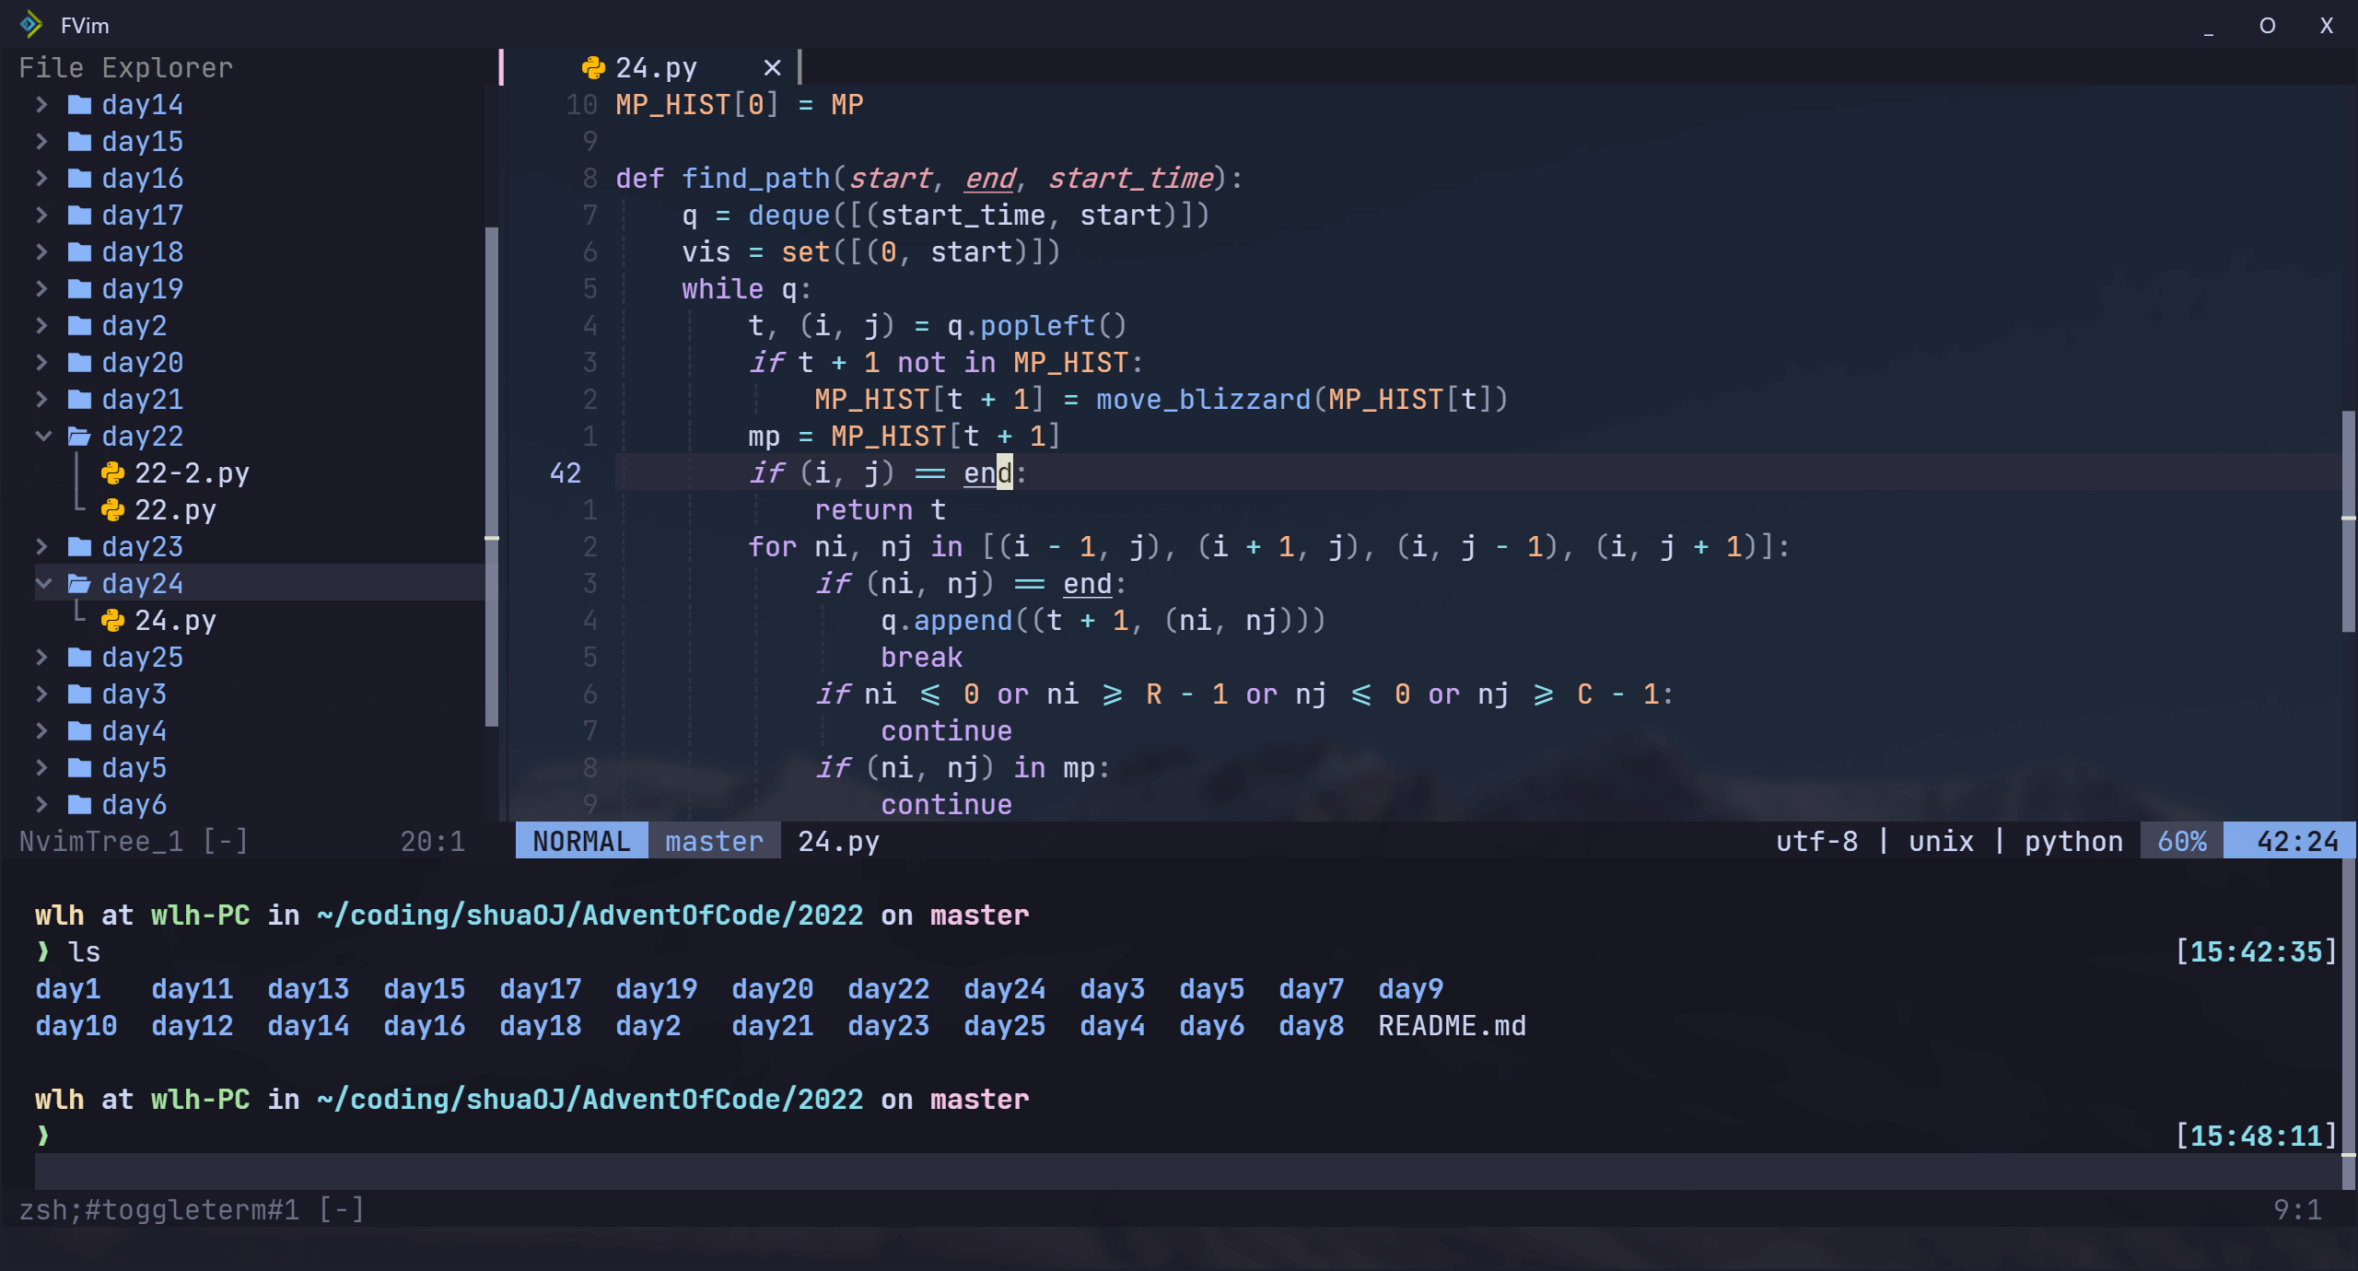Click the python filetype in statusline

pyautogui.click(x=2072, y=841)
